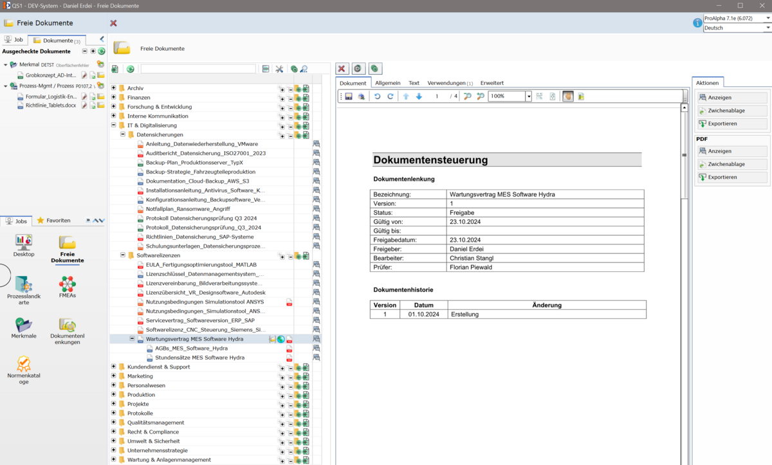The image size is (772, 465).
Task: Go to previous page with the up arrow
Action: click(x=406, y=96)
